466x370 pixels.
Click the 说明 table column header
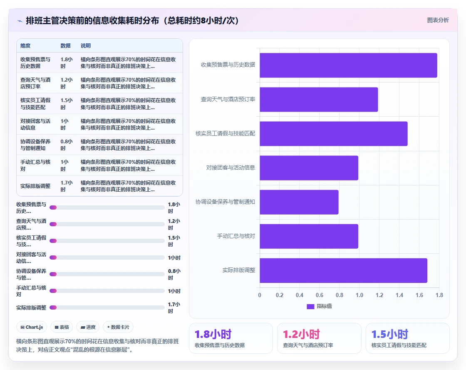(86, 45)
